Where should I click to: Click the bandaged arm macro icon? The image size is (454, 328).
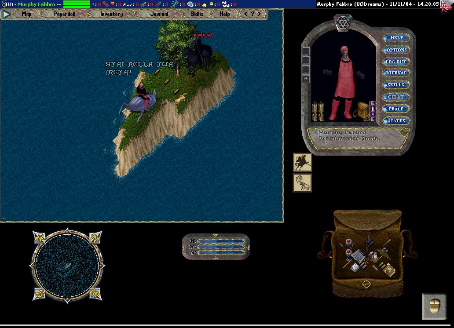pyautogui.click(x=302, y=182)
